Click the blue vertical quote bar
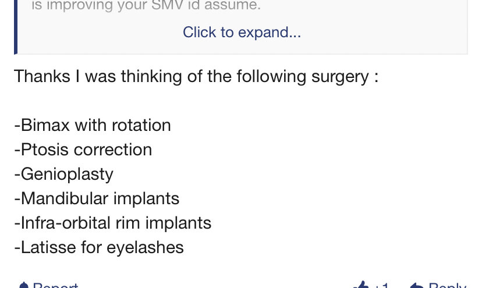 coord(16,27)
